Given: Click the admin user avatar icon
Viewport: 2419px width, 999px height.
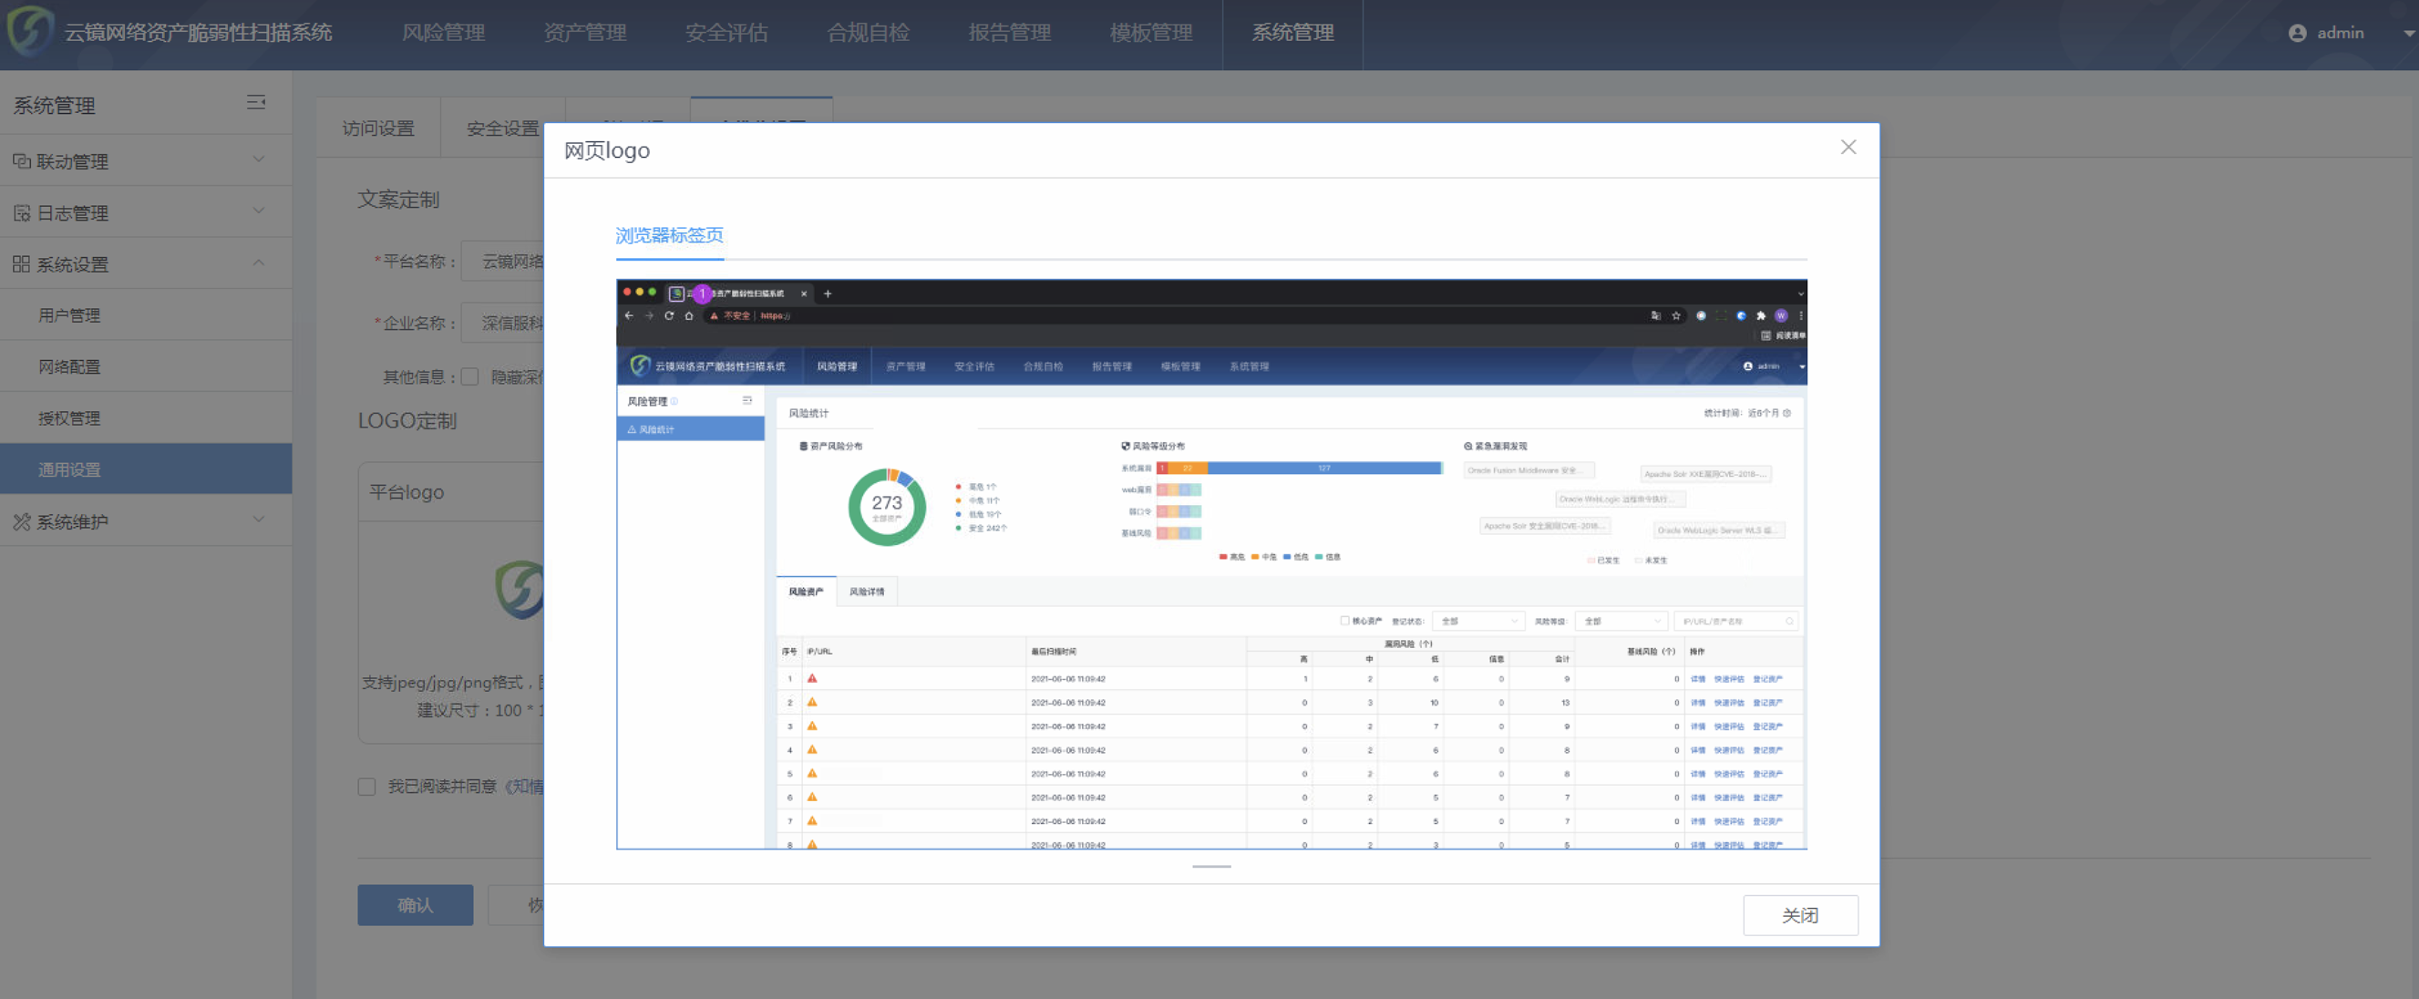Looking at the screenshot, I should [x=2297, y=33].
